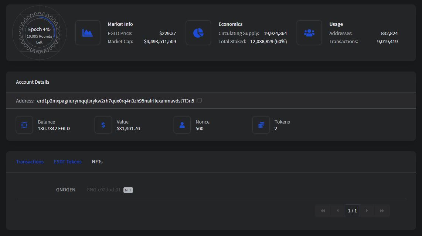
Task: Click the Balance chip icon
Action: (24, 125)
